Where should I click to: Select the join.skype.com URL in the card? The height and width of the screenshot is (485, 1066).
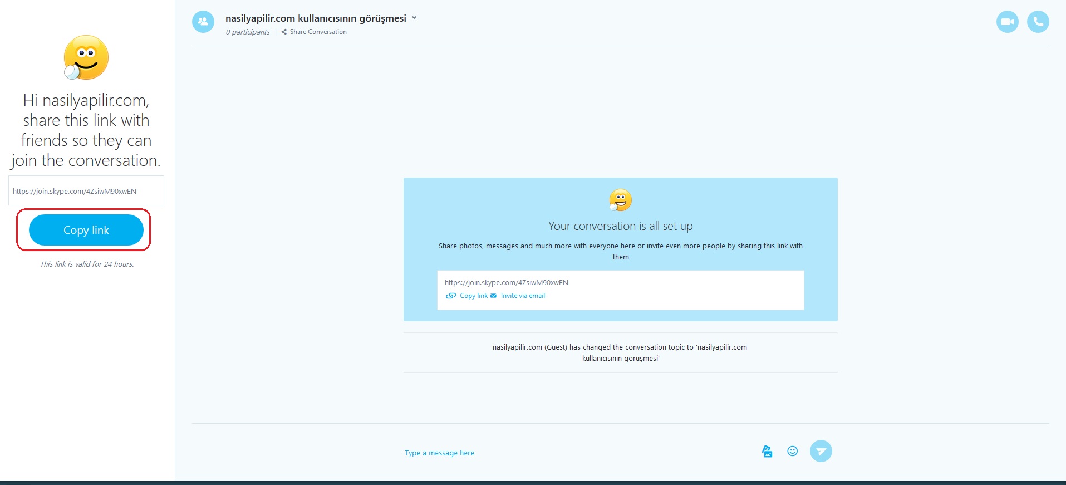(507, 282)
